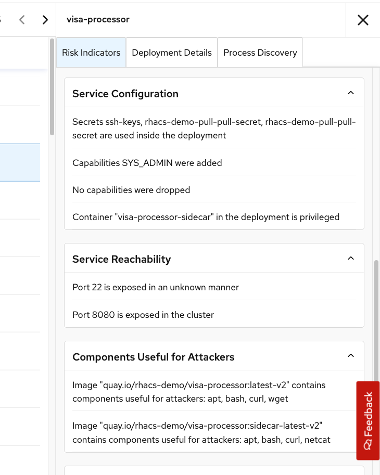Screen dimensions: 380x475
Task: Select the highlighted row in left list
Action: 20,162
